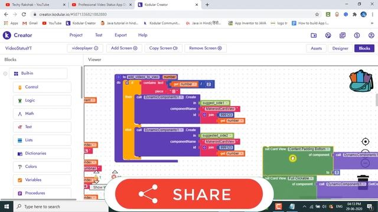Click the Show Warnings button
The height and width of the screenshot is (212, 378).
tap(98, 187)
